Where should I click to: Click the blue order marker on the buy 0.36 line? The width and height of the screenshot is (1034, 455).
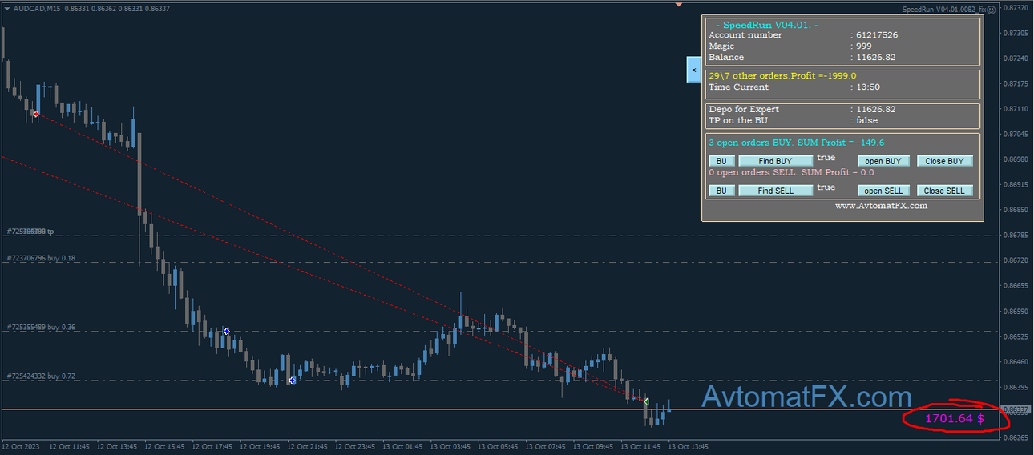coord(226,331)
